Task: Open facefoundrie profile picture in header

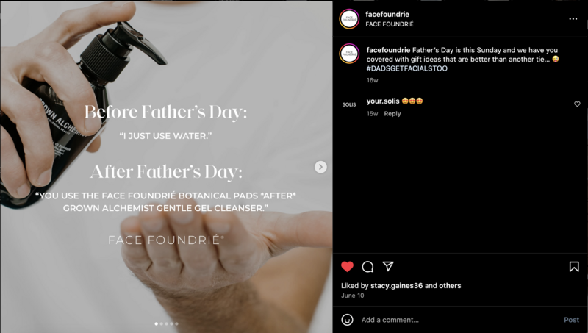Action: click(349, 19)
